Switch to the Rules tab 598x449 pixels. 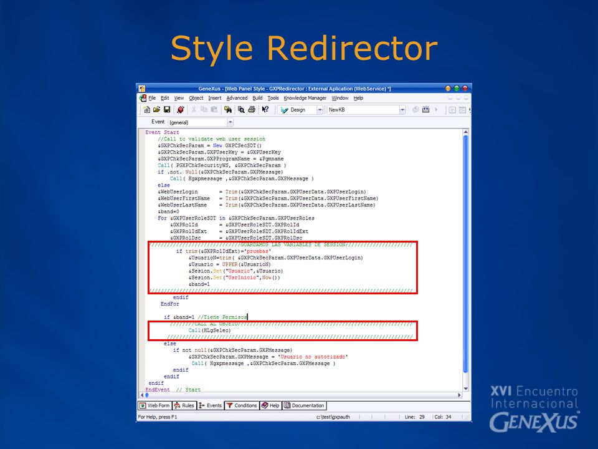(184, 405)
